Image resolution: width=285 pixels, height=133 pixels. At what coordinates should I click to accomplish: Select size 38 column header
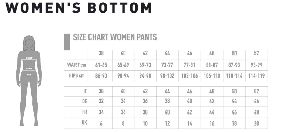(101, 53)
